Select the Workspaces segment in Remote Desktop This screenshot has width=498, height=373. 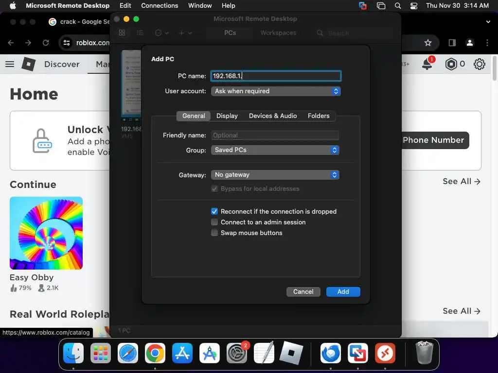[x=278, y=33]
